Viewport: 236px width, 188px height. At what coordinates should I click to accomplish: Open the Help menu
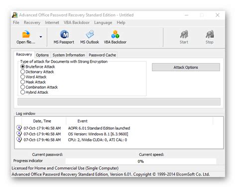[x=121, y=22]
